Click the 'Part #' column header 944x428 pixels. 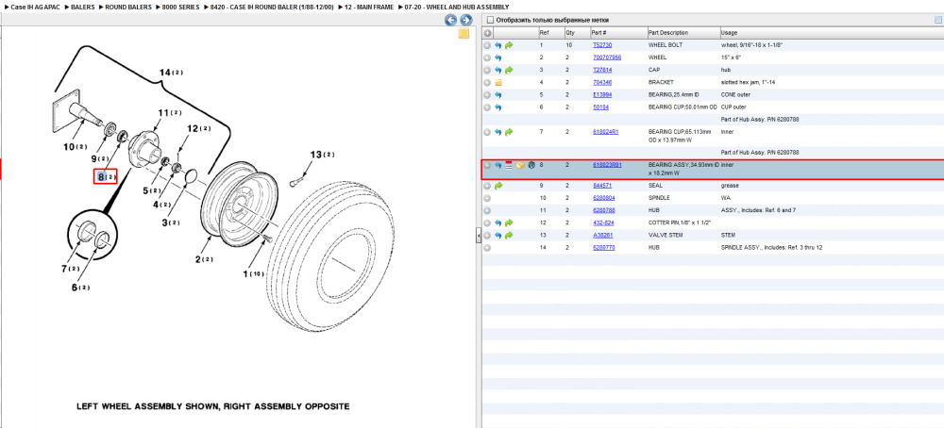pos(617,32)
